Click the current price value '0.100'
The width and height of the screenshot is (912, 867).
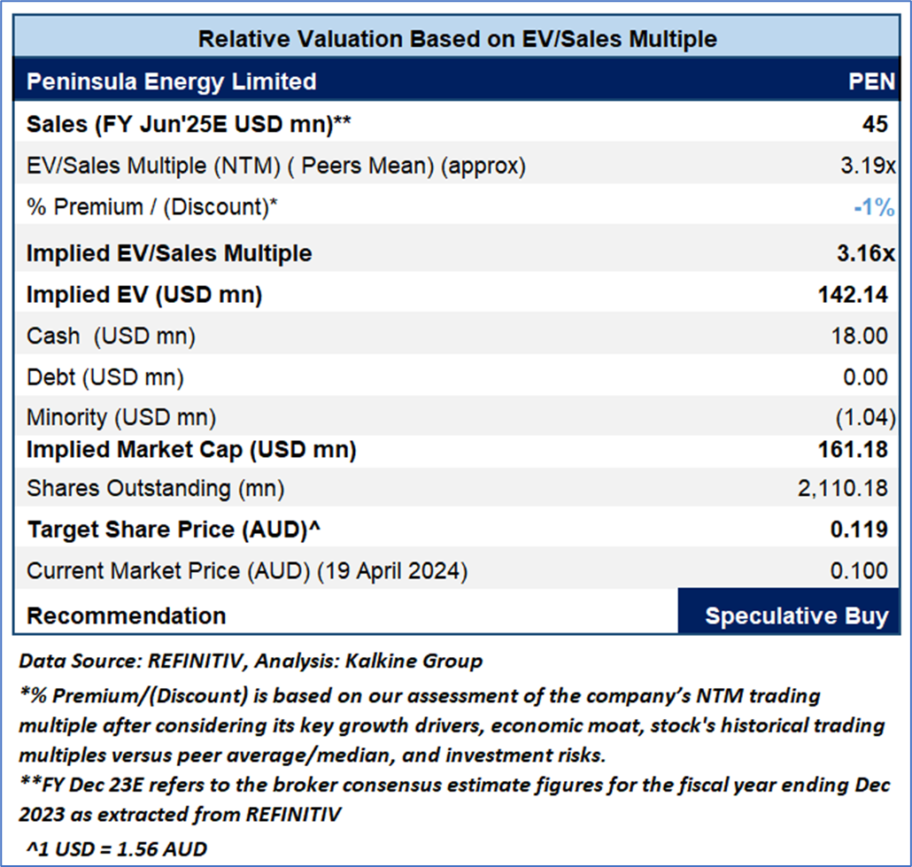[859, 571]
